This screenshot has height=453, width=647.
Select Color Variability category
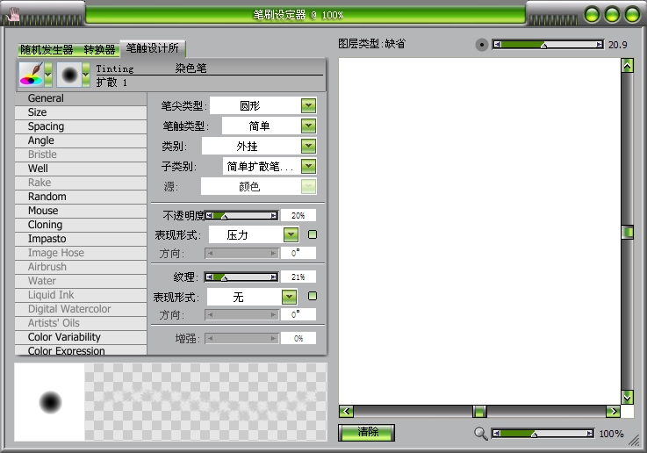[x=81, y=336]
